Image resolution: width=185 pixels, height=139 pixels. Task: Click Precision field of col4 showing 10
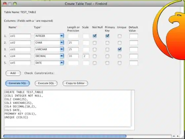tap(73, 56)
